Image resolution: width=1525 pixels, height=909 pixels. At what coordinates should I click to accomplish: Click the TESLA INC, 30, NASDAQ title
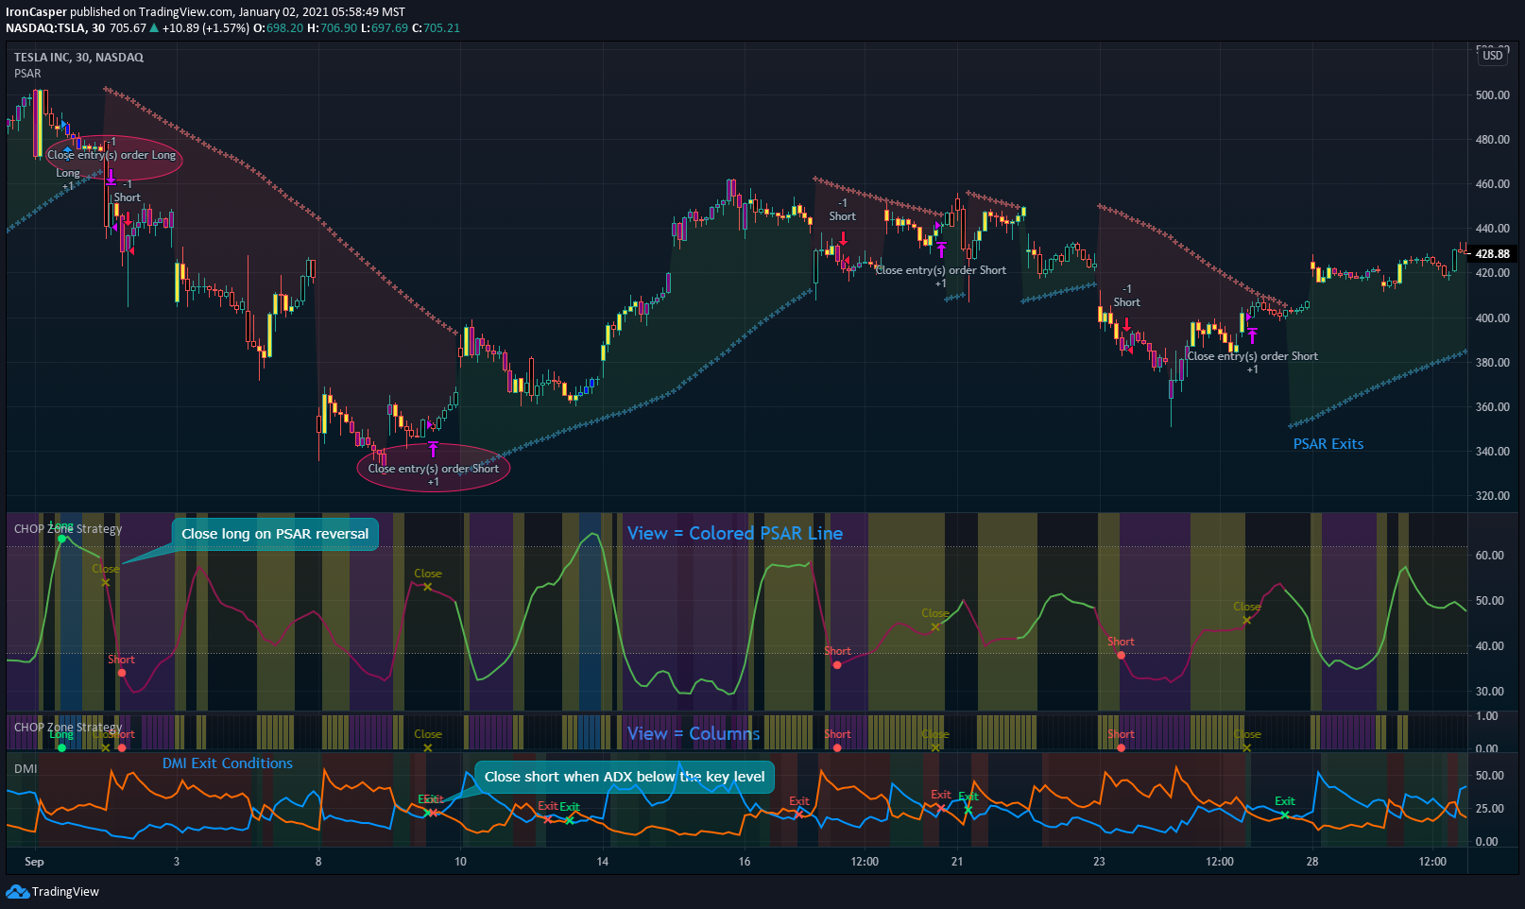click(78, 57)
